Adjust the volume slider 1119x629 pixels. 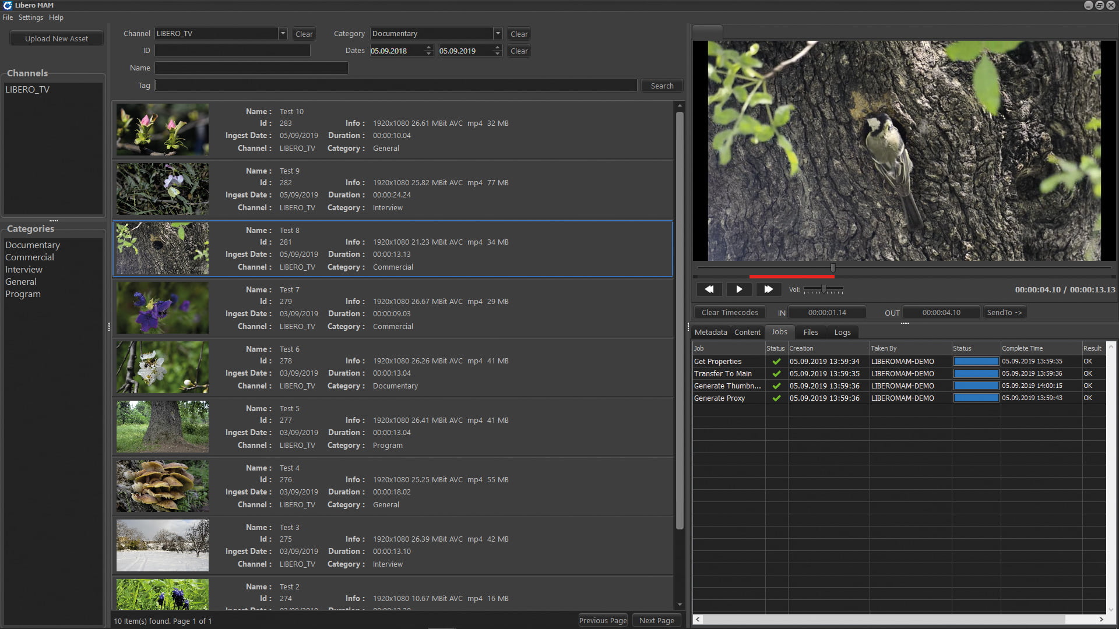pyautogui.click(x=824, y=289)
